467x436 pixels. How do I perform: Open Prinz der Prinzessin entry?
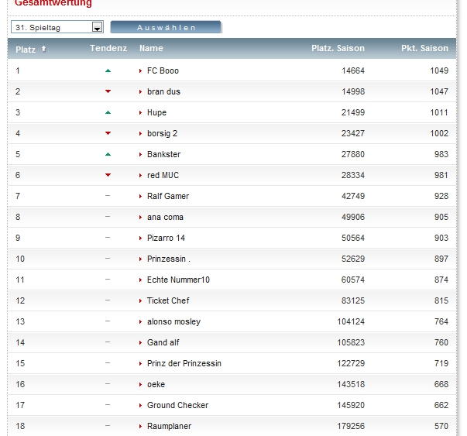click(184, 364)
